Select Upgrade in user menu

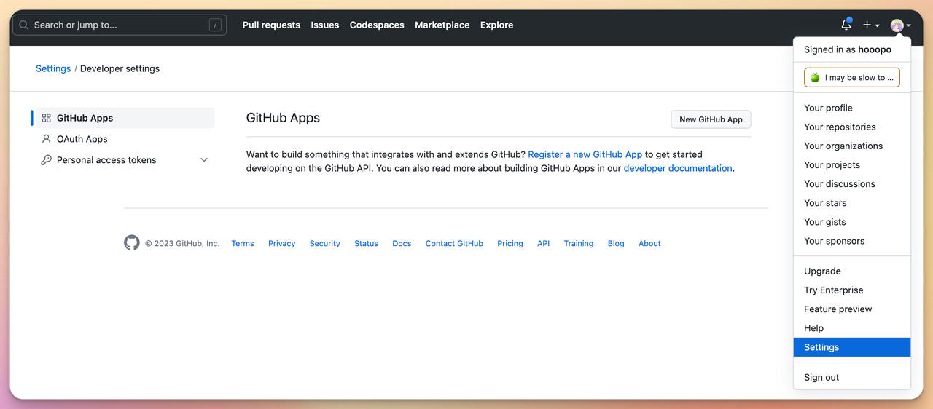(852, 271)
